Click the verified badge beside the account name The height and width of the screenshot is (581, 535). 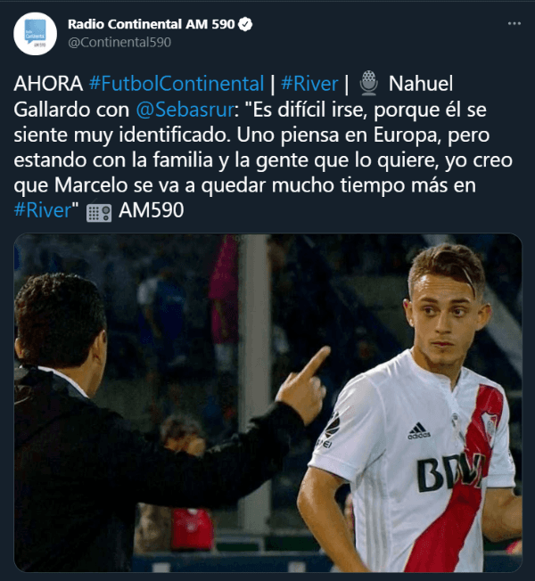point(245,23)
